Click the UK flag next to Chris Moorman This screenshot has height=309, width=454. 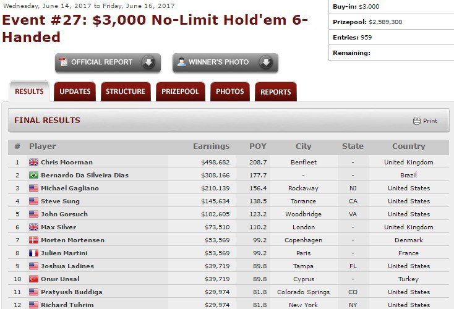point(33,163)
